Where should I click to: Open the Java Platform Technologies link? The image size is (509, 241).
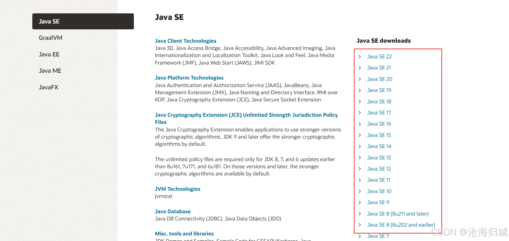tap(189, 78)
